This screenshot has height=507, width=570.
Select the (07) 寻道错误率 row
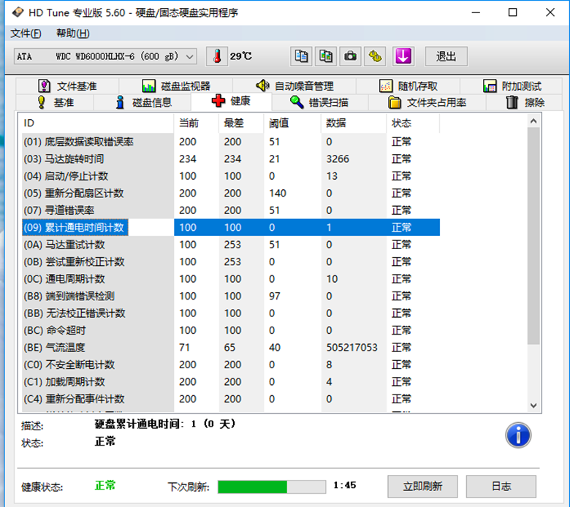point(231,210)
